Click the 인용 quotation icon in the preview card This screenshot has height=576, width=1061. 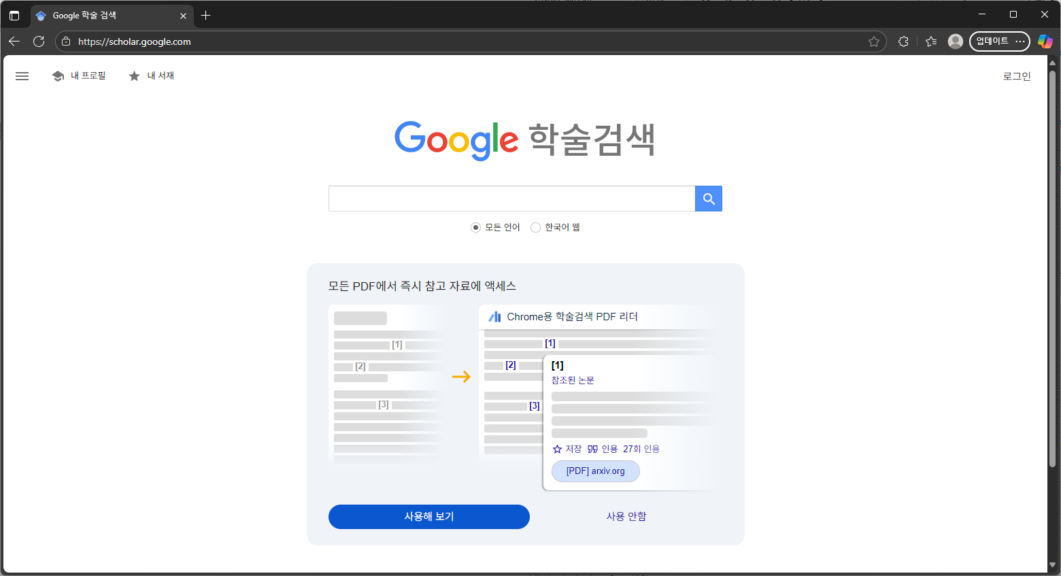pos(590,449)
